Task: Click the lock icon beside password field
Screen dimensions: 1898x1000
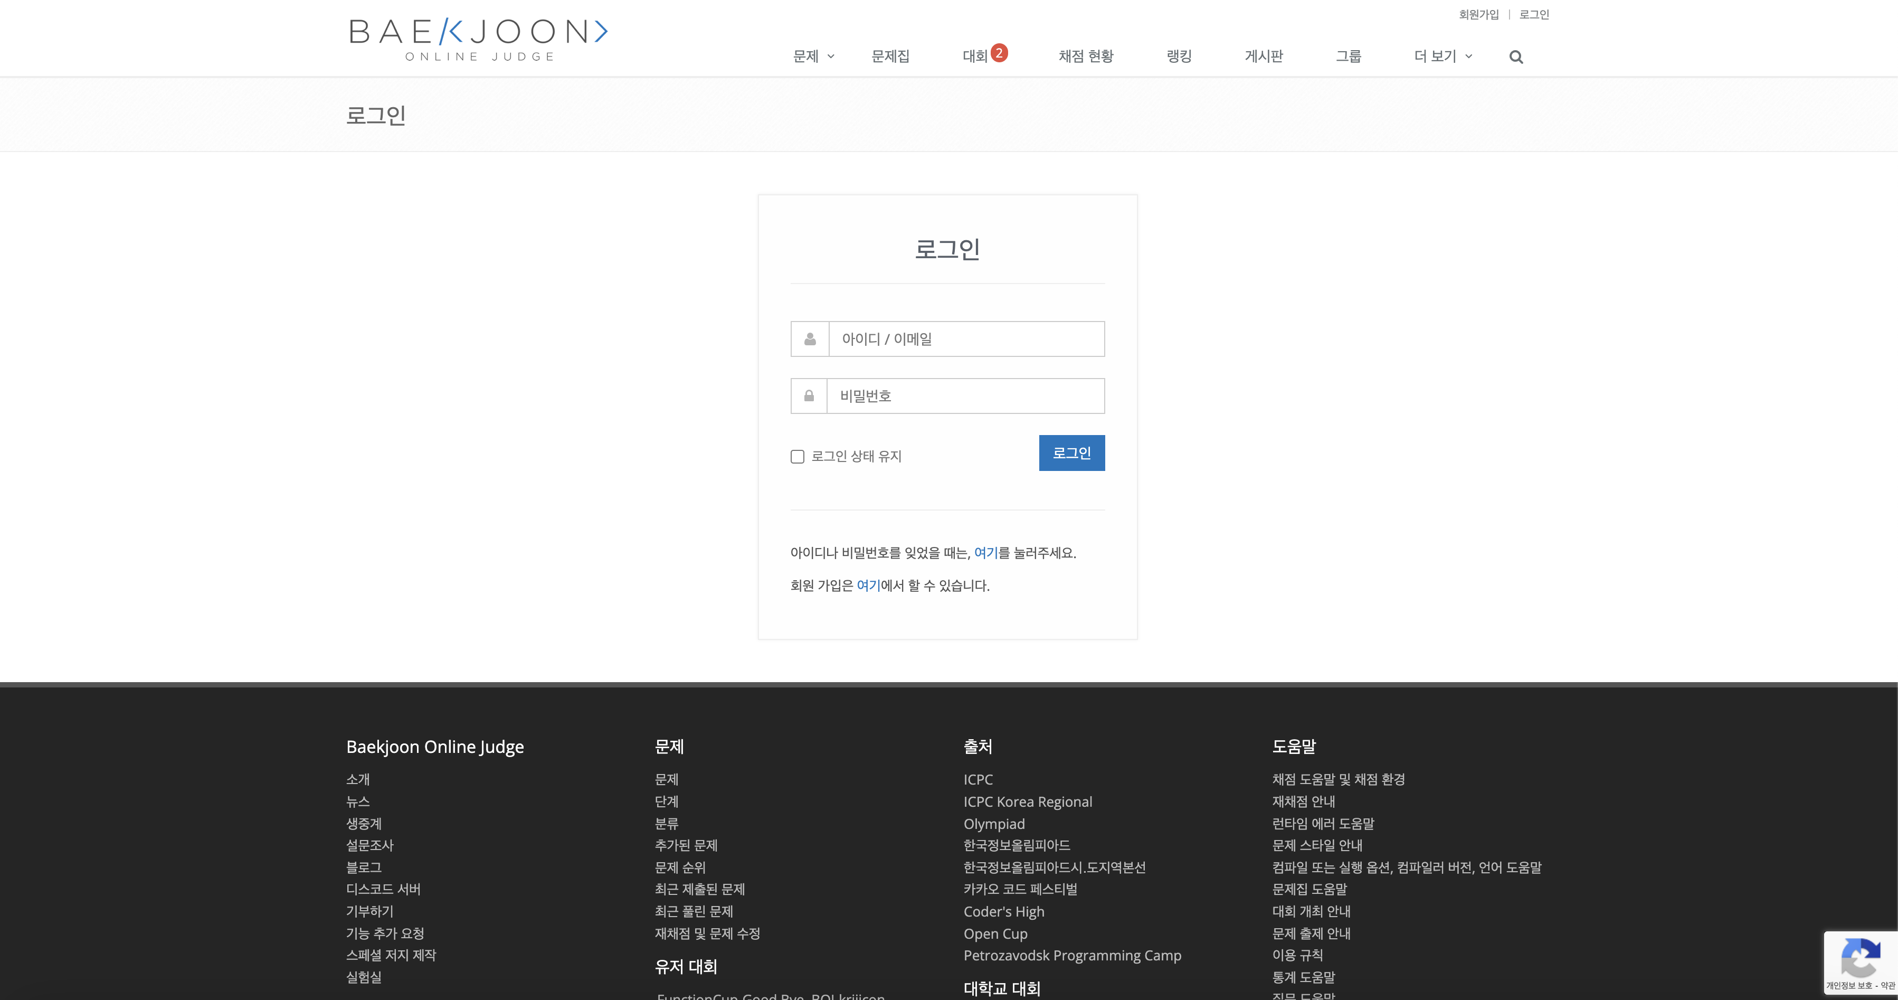Action: [809, 397]
